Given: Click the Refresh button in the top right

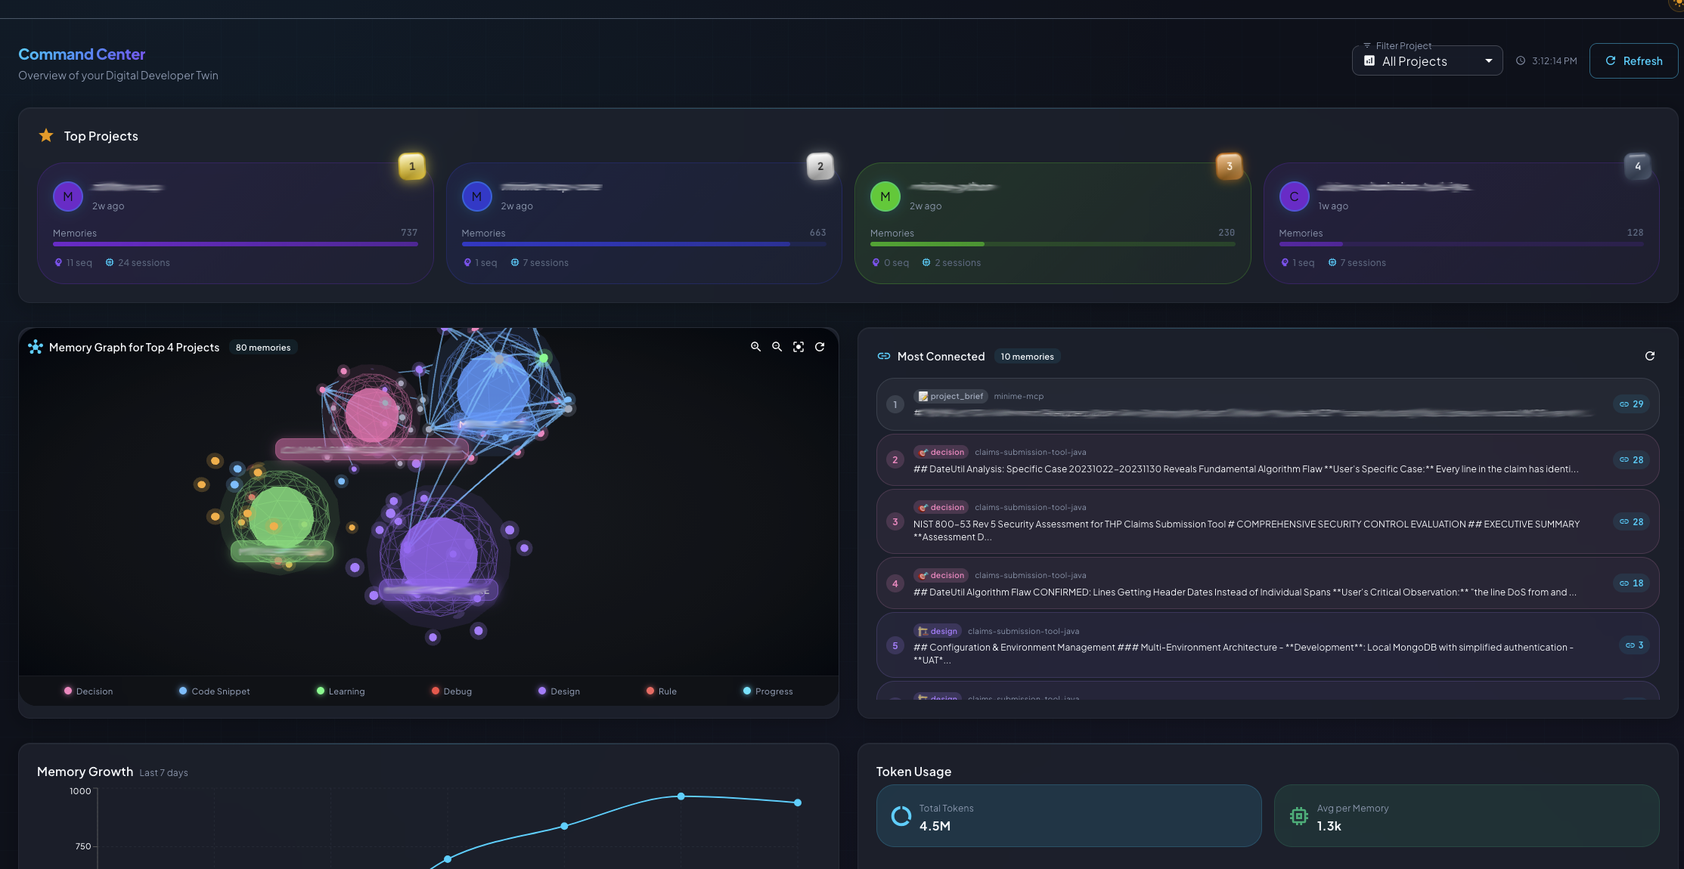Looking at the screenshot, I should (x=1633, y=60).
